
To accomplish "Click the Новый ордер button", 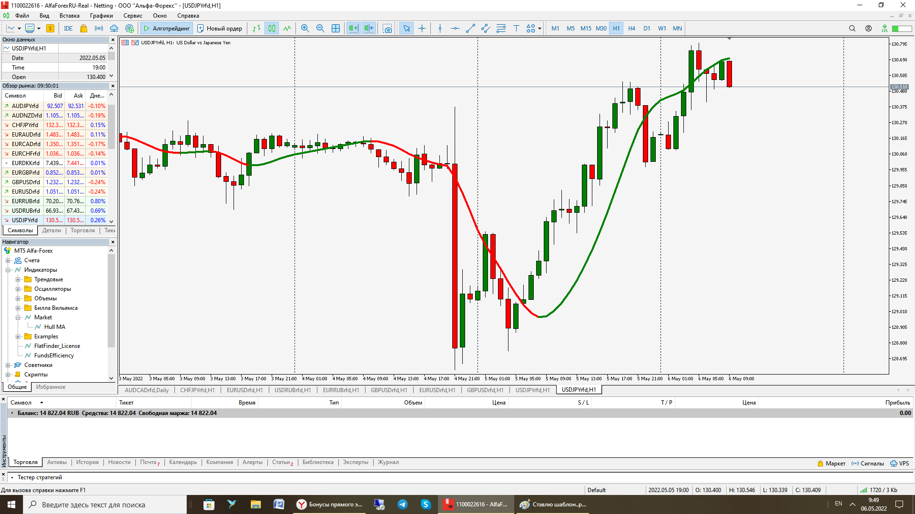I will [x=220, y=29].
